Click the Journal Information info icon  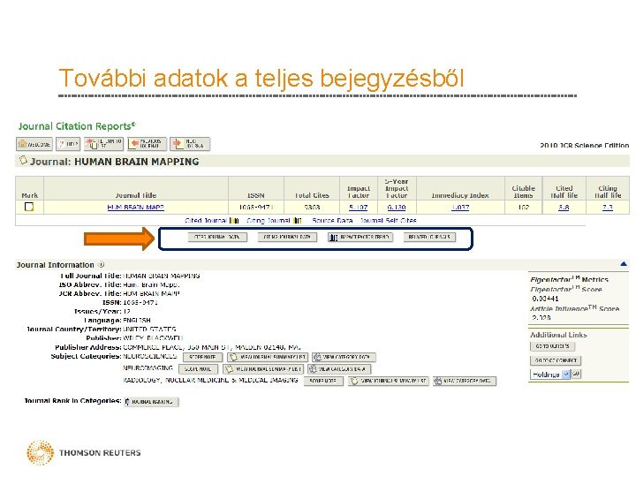click(101, 264)
